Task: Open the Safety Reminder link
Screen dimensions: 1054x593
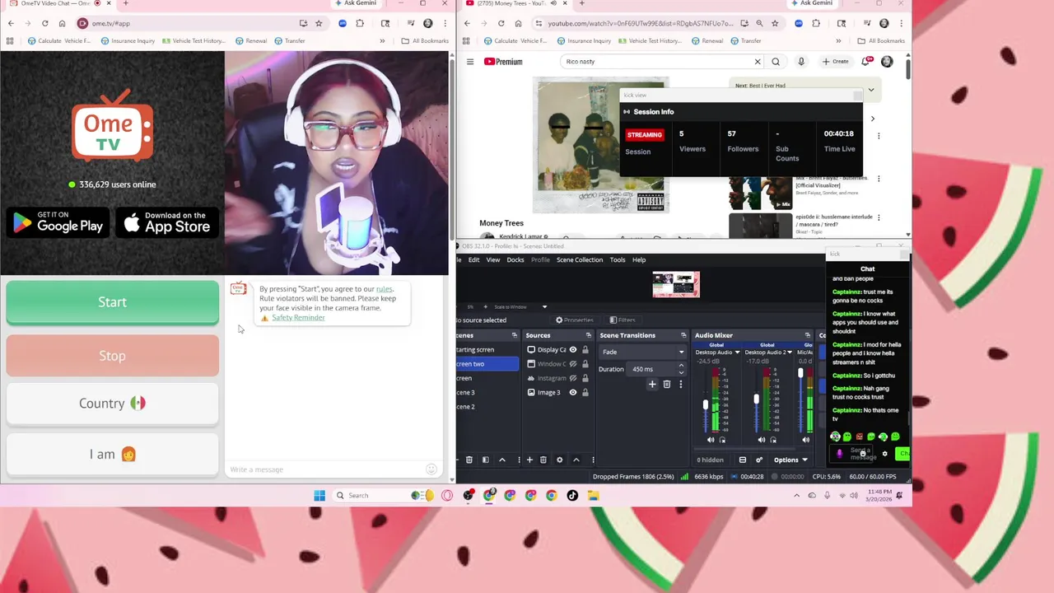Action: (298, 318)
